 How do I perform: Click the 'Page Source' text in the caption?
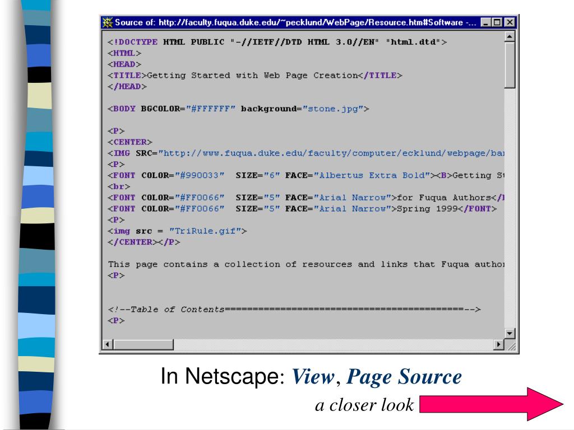coord(404,377)
